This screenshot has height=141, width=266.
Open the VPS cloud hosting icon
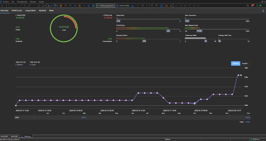point(89,5)
